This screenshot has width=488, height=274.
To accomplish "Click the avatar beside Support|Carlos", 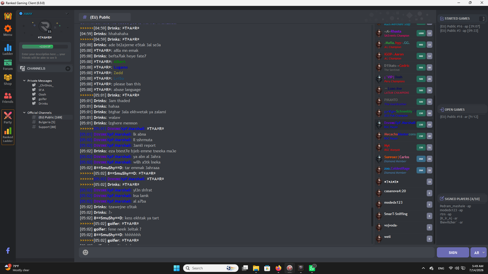I will (379, 159).
